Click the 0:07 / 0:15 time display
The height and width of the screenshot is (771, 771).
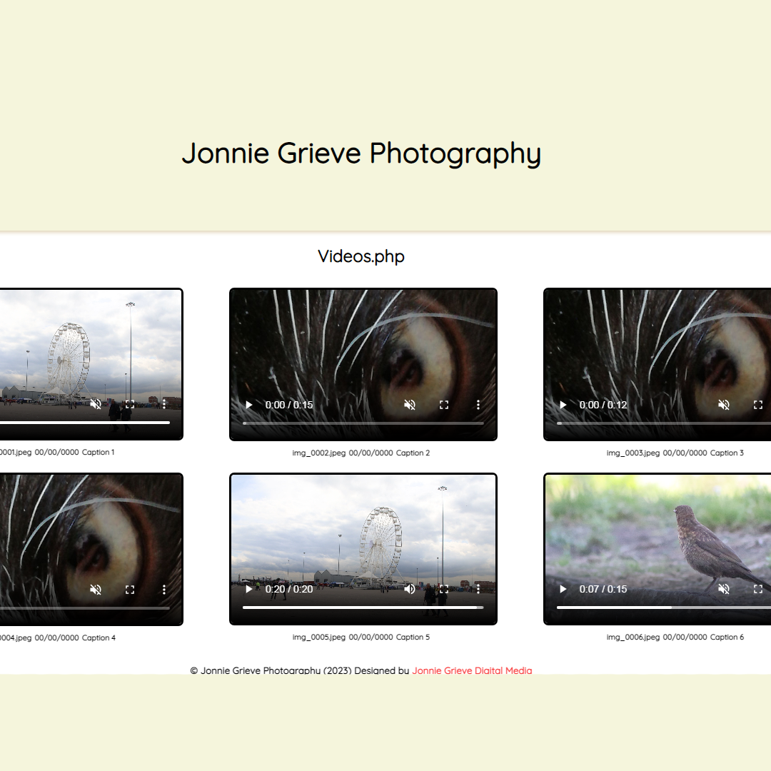(603, 589)
